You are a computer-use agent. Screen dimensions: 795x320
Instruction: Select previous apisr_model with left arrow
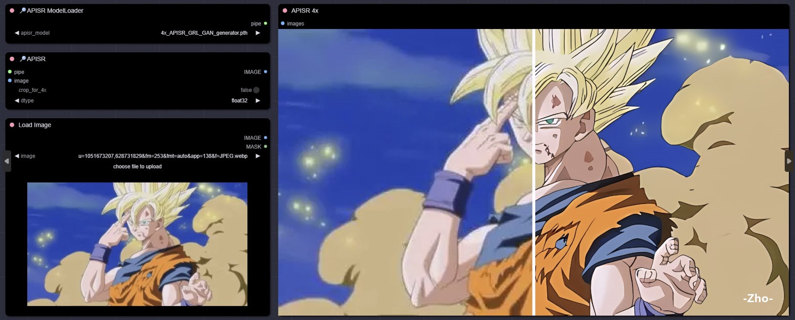tap(17, 33)
